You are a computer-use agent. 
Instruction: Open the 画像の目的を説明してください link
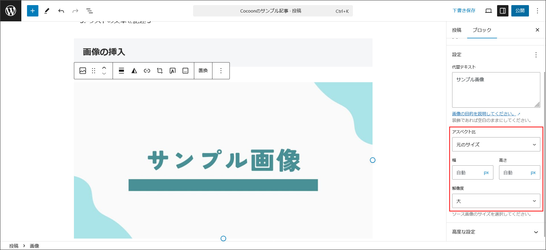(x=486, y=114)
